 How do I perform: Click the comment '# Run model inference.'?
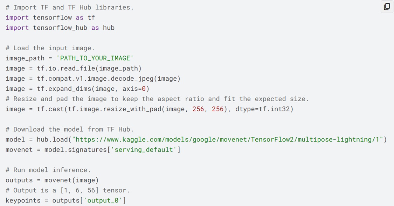pos(48,170)
